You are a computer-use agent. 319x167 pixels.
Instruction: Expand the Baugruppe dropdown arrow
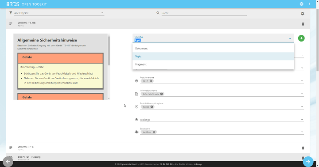(302, 132)
